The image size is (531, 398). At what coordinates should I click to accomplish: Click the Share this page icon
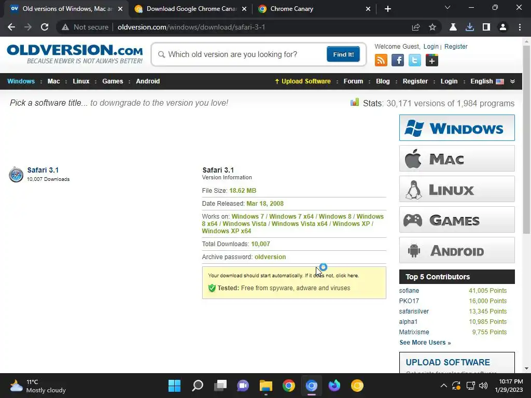[416, 27]
